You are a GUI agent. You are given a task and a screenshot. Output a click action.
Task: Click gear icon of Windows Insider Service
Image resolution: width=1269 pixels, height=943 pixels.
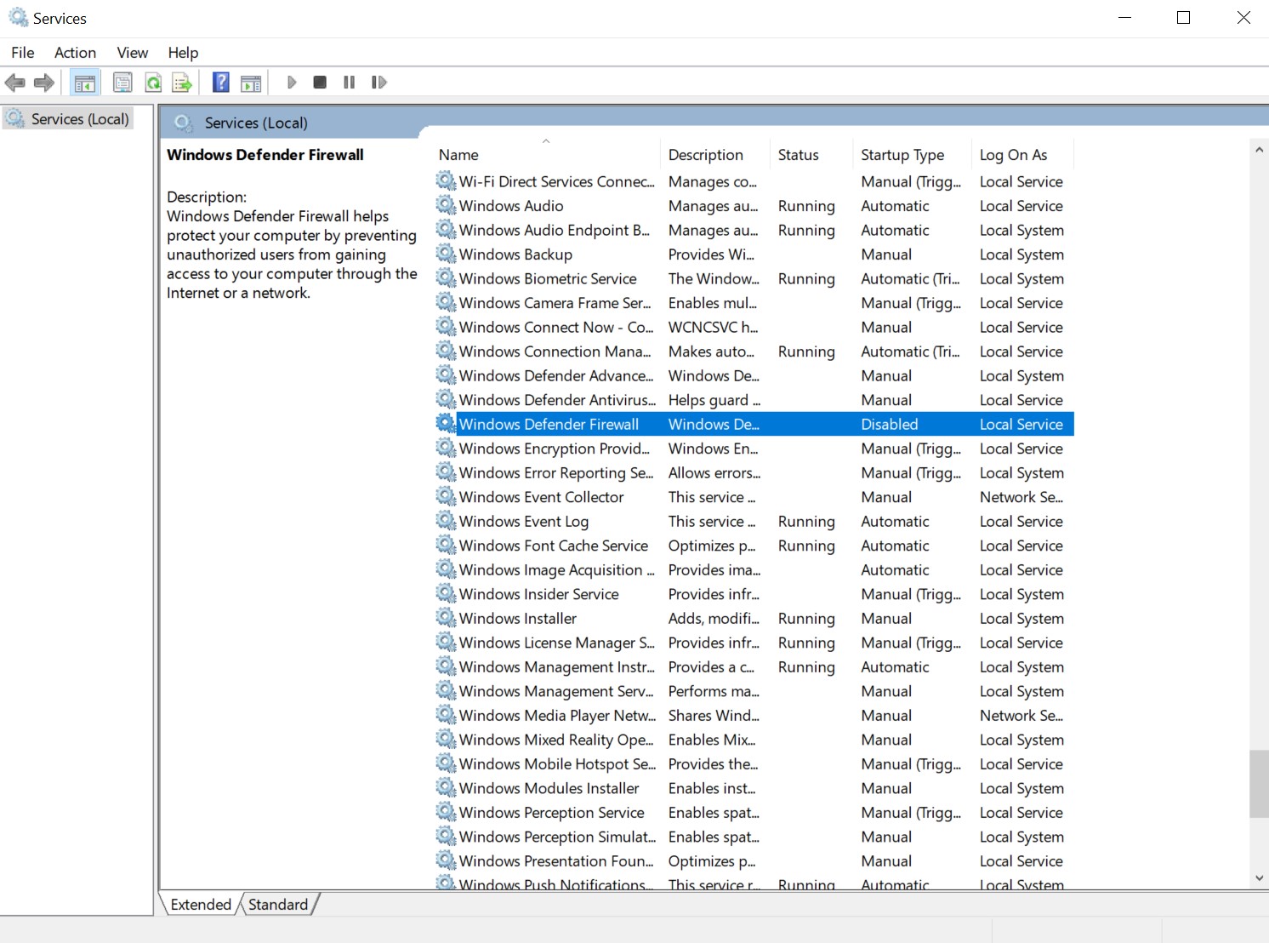point(446,594)
